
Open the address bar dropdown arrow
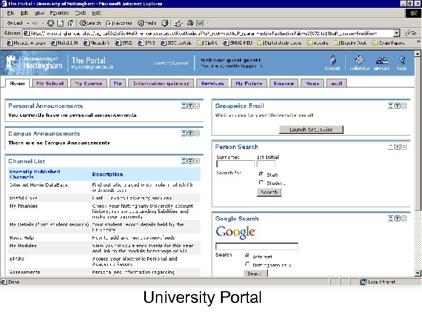point(396,33)
